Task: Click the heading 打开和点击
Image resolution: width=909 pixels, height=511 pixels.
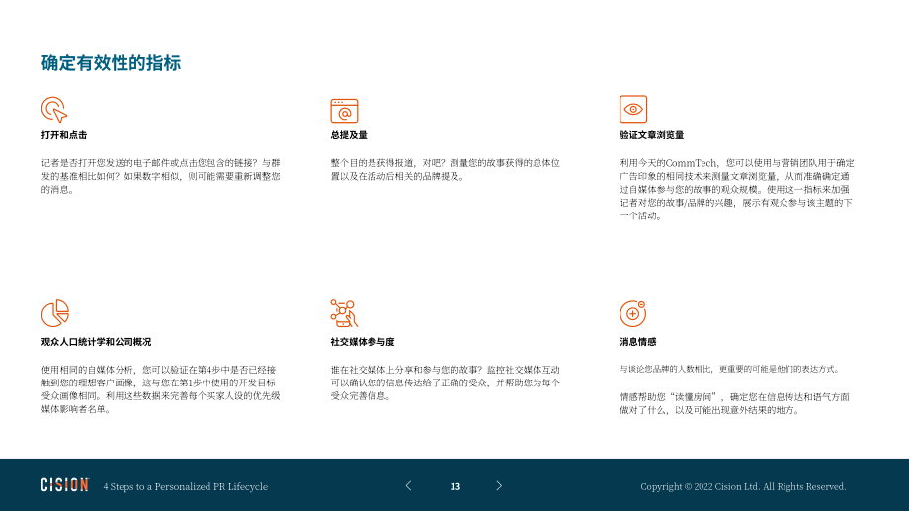Action: pos(64,135)
